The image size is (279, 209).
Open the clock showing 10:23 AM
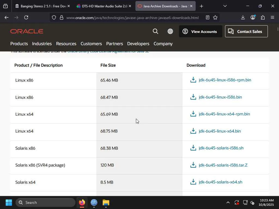(266, 202)
